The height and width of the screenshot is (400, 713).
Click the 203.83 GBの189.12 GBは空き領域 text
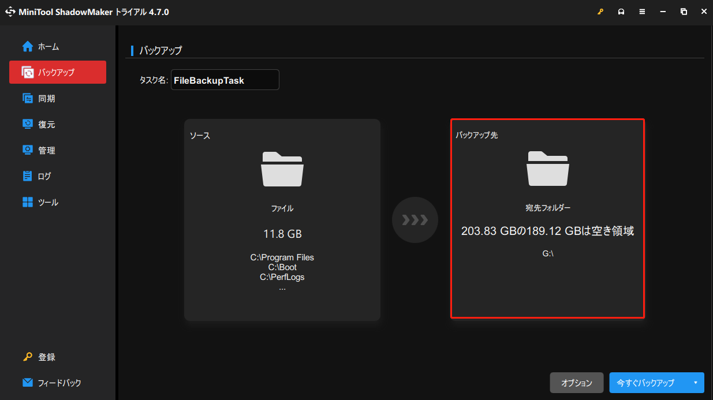point(548,231)
